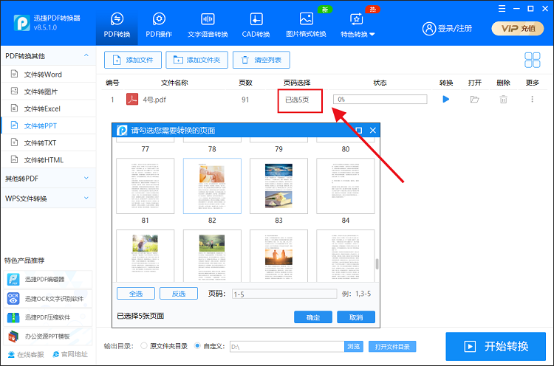Open more options for 4号.pdf row

pyautogui.click(x=532, y=99)
